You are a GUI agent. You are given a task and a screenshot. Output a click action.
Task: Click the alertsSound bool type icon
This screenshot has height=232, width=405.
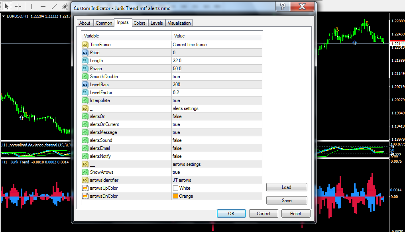[x=85, y=140]
